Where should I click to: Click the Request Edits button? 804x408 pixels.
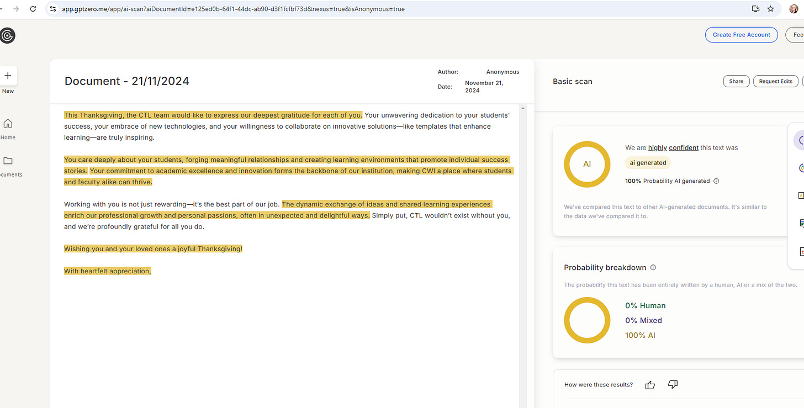775,81
